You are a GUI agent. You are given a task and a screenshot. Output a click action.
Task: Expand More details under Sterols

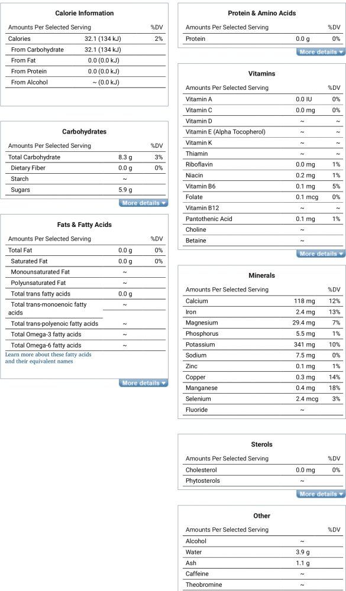(321, 494)
